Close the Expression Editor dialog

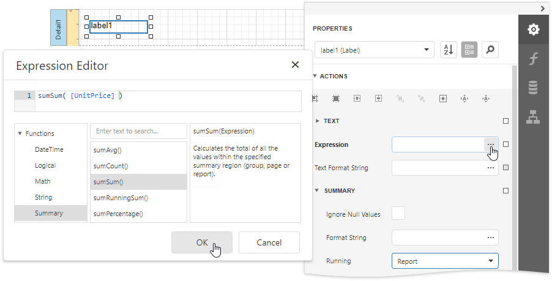coord(295,65)
